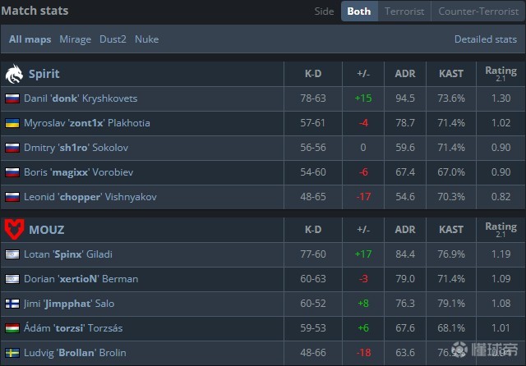
Task: Click the Spirit Rating 2.1 column header
Action: [x=501, y=74]
